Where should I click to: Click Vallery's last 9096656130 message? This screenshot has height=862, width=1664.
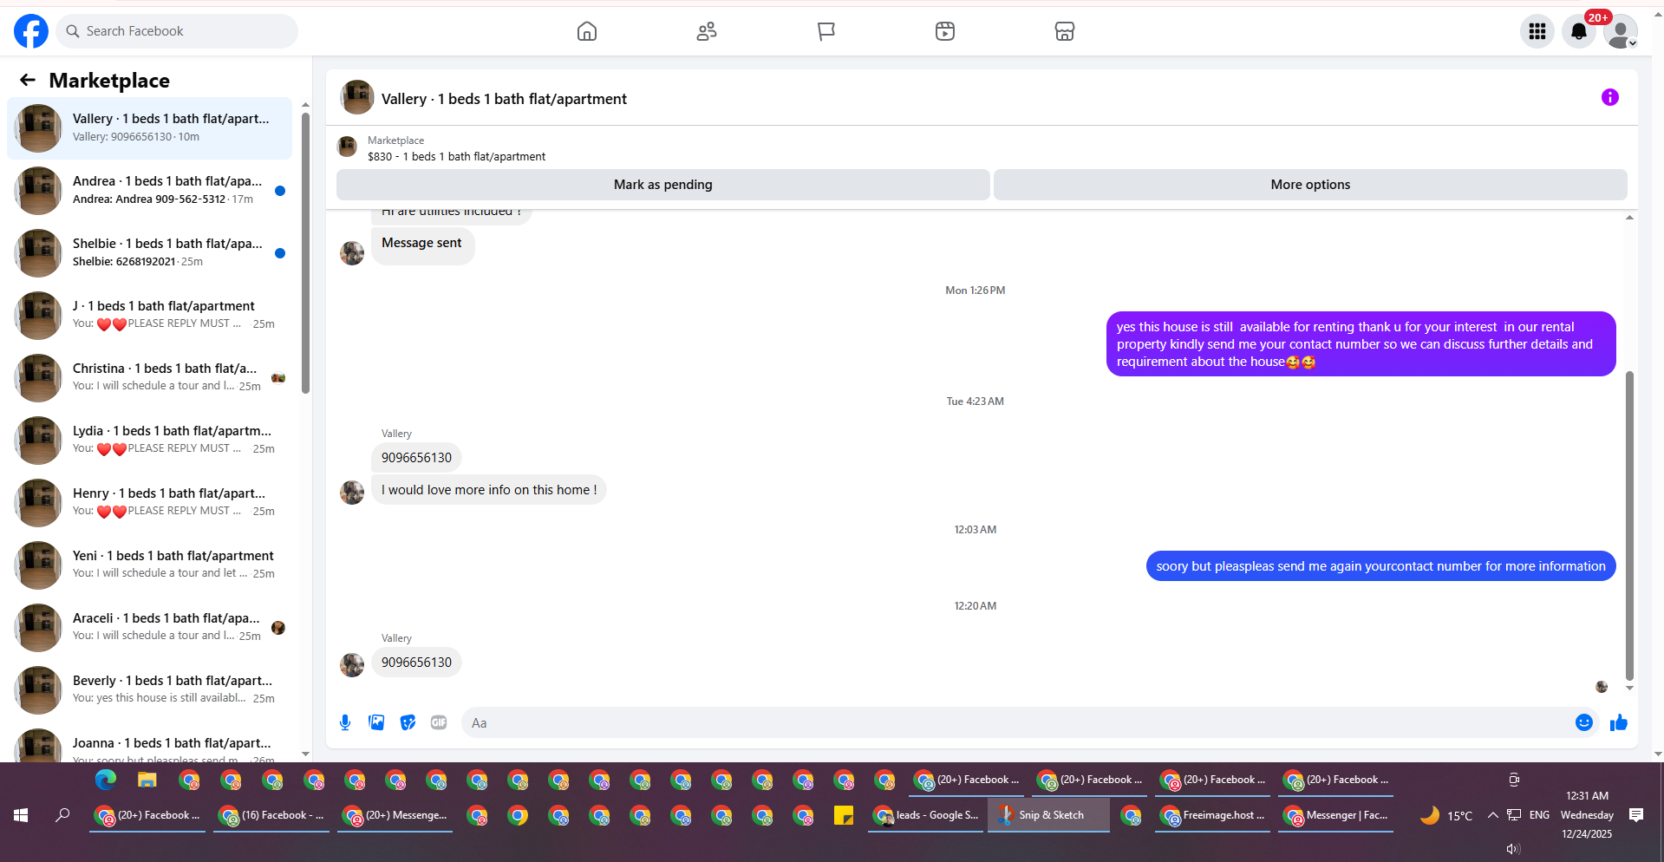pos(416,663)
